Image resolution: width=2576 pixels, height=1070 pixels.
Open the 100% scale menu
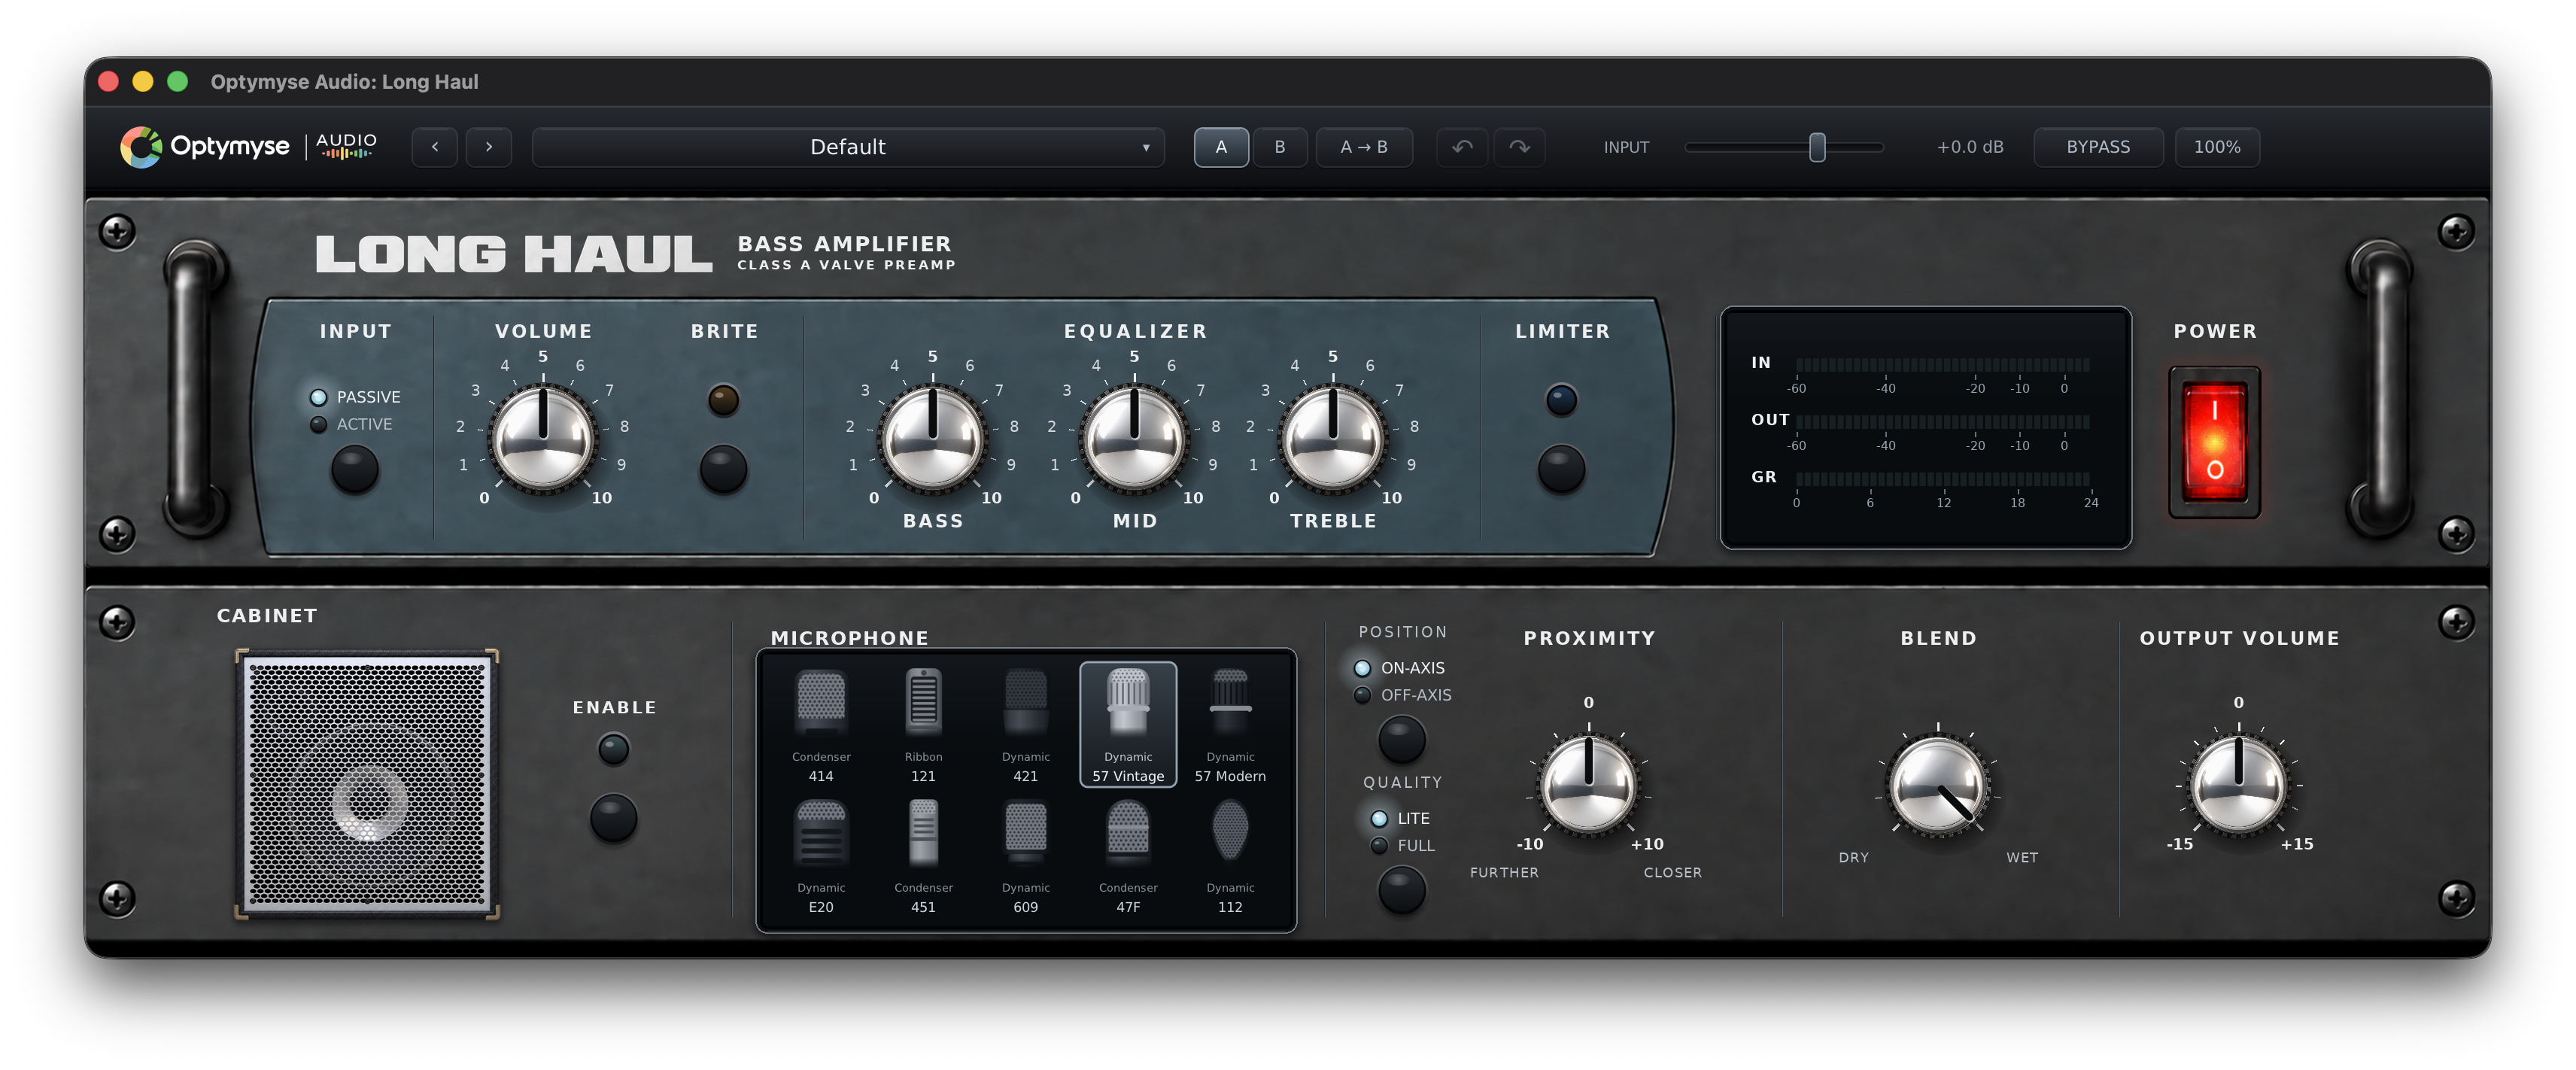(2217, 147)
